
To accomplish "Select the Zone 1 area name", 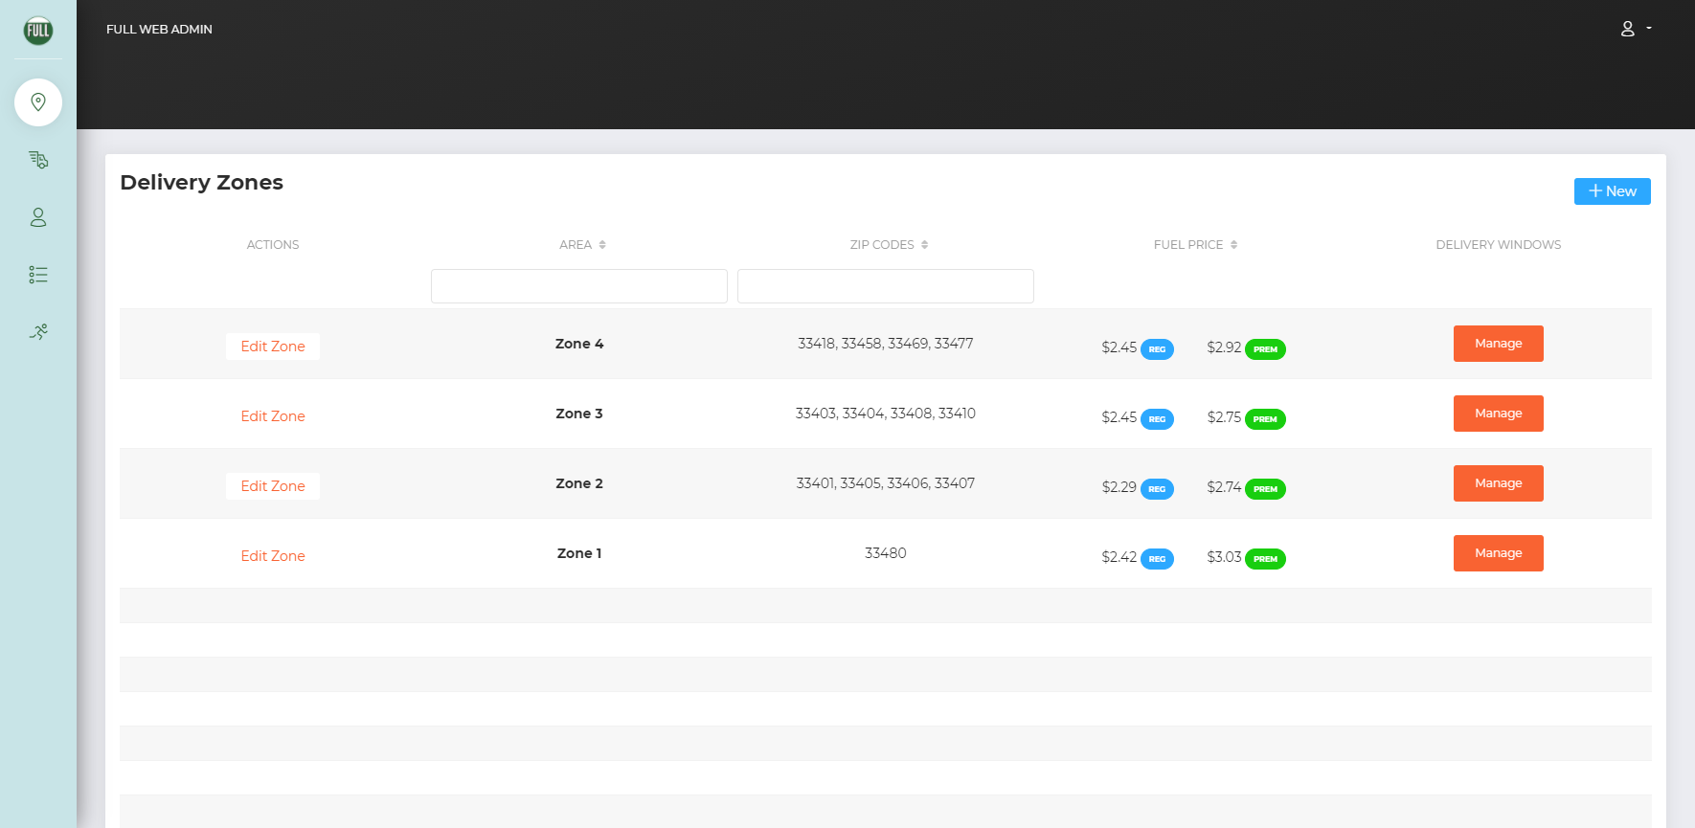I will point(579,553).
